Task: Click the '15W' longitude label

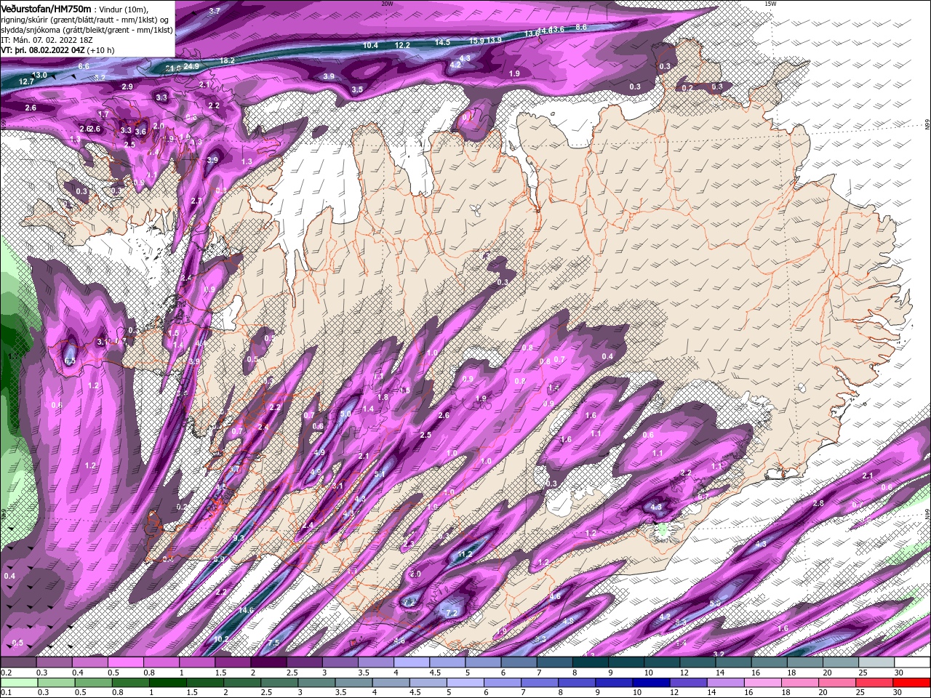Action: tap(770, 4)
